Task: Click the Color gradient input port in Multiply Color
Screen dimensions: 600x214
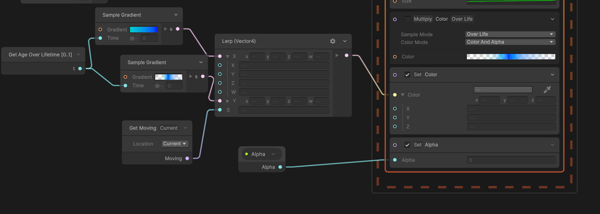Action: click(395, 56)
